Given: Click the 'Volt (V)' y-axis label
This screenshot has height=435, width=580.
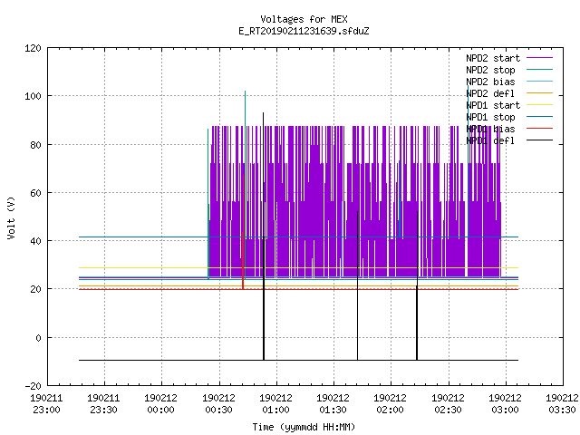Looking at the screenshot, I should 11,217.
